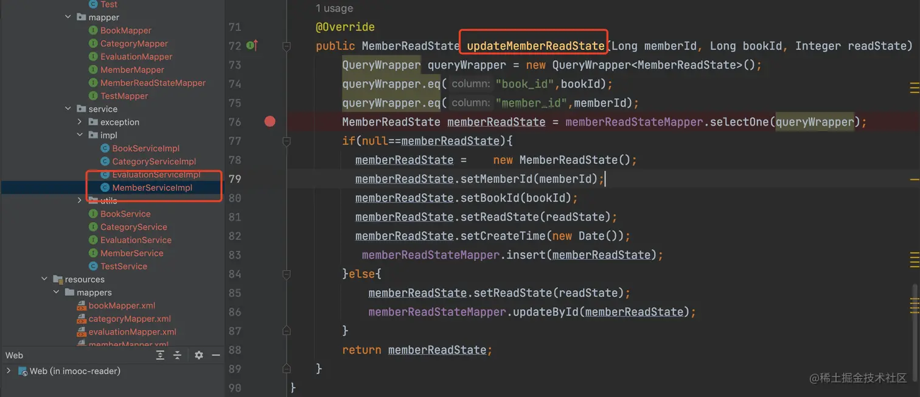
Task: Click the Web panel title label
Action: (x=14, y=355)
